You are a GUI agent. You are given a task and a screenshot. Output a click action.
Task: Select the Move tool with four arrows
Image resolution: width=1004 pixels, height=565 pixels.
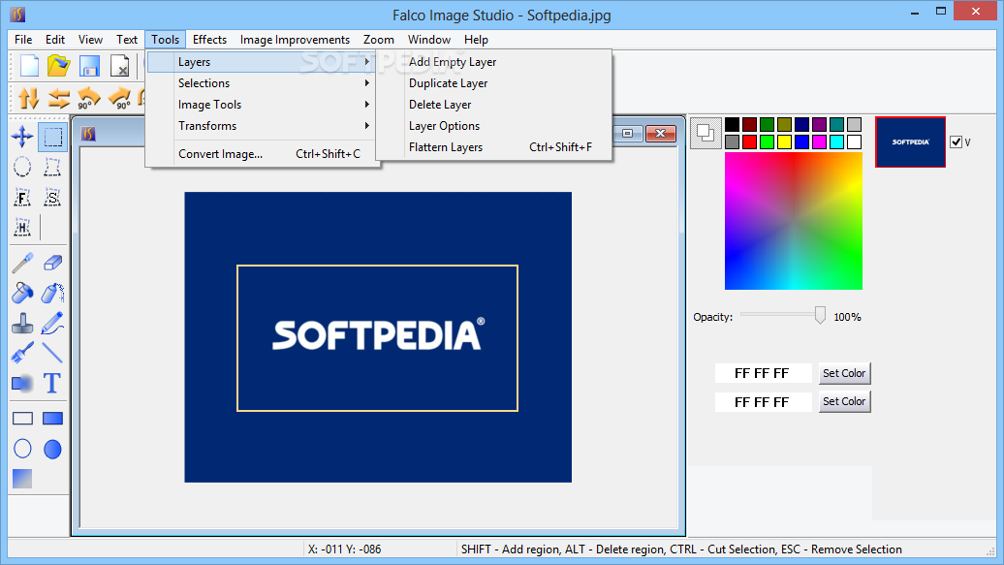click(22, 137)
